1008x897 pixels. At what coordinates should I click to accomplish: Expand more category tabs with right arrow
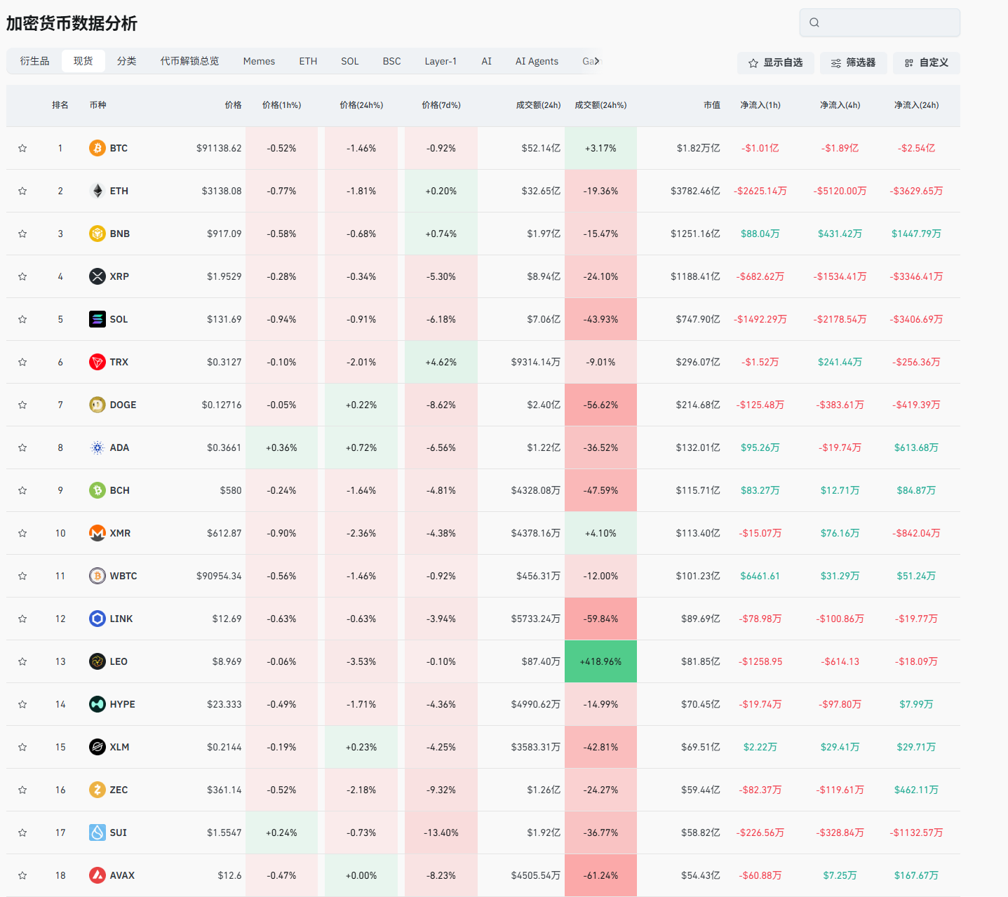coord(597,61)
